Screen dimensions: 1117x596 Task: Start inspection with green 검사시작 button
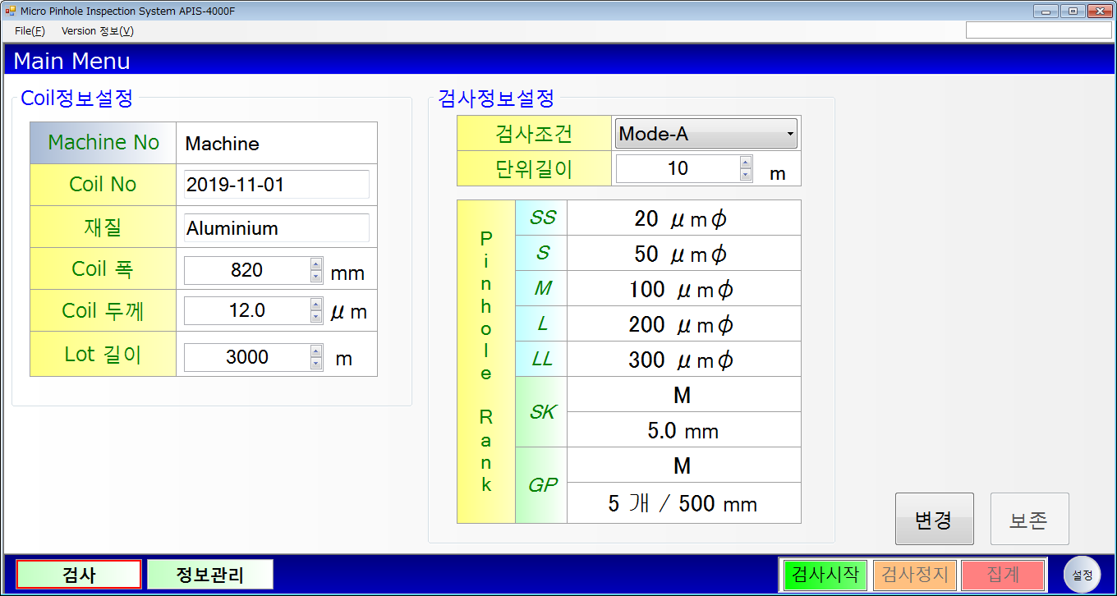click(822, 575)
